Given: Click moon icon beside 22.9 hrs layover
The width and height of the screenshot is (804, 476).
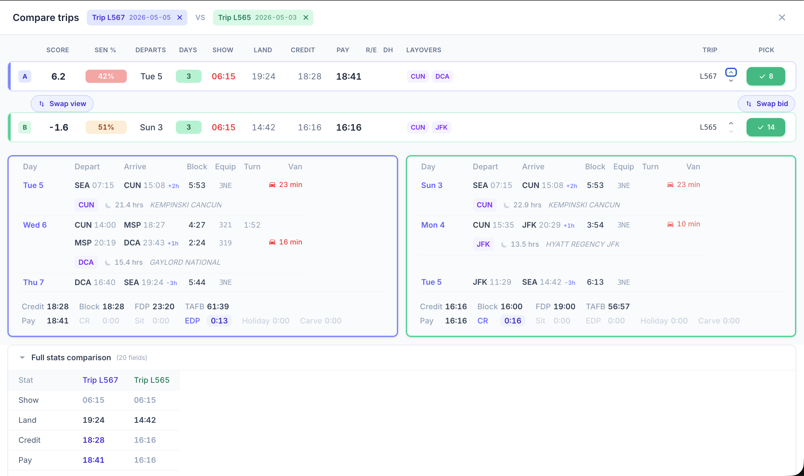Looking at the screenshot, I should click(507, 205).
